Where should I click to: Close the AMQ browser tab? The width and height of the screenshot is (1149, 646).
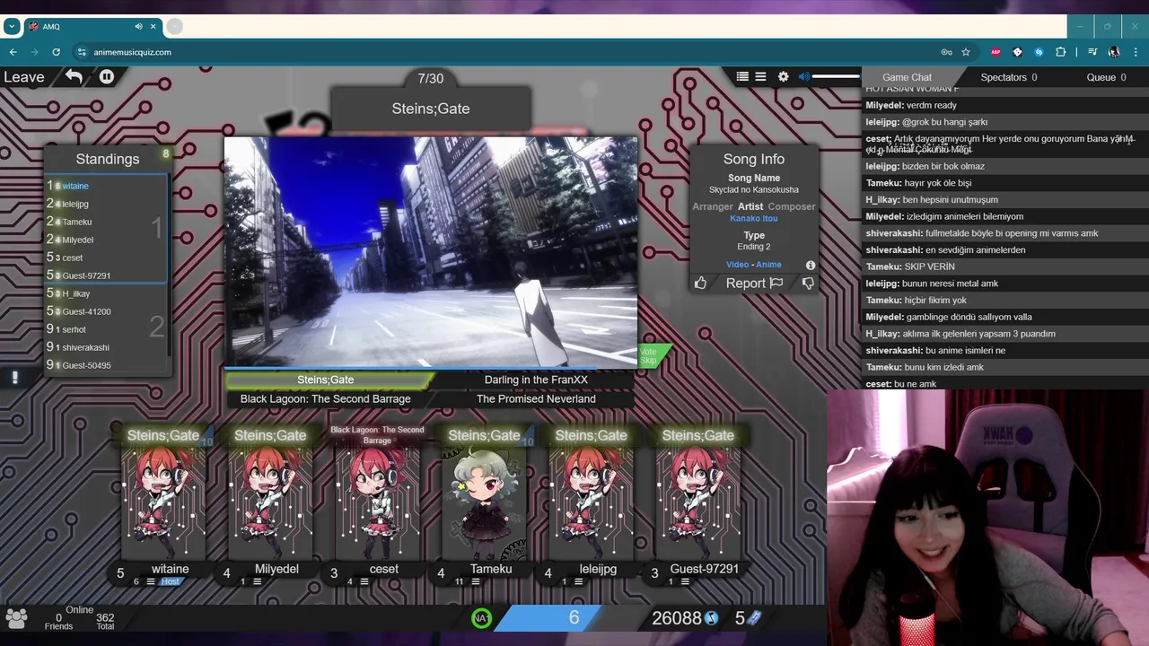point(153,26)
